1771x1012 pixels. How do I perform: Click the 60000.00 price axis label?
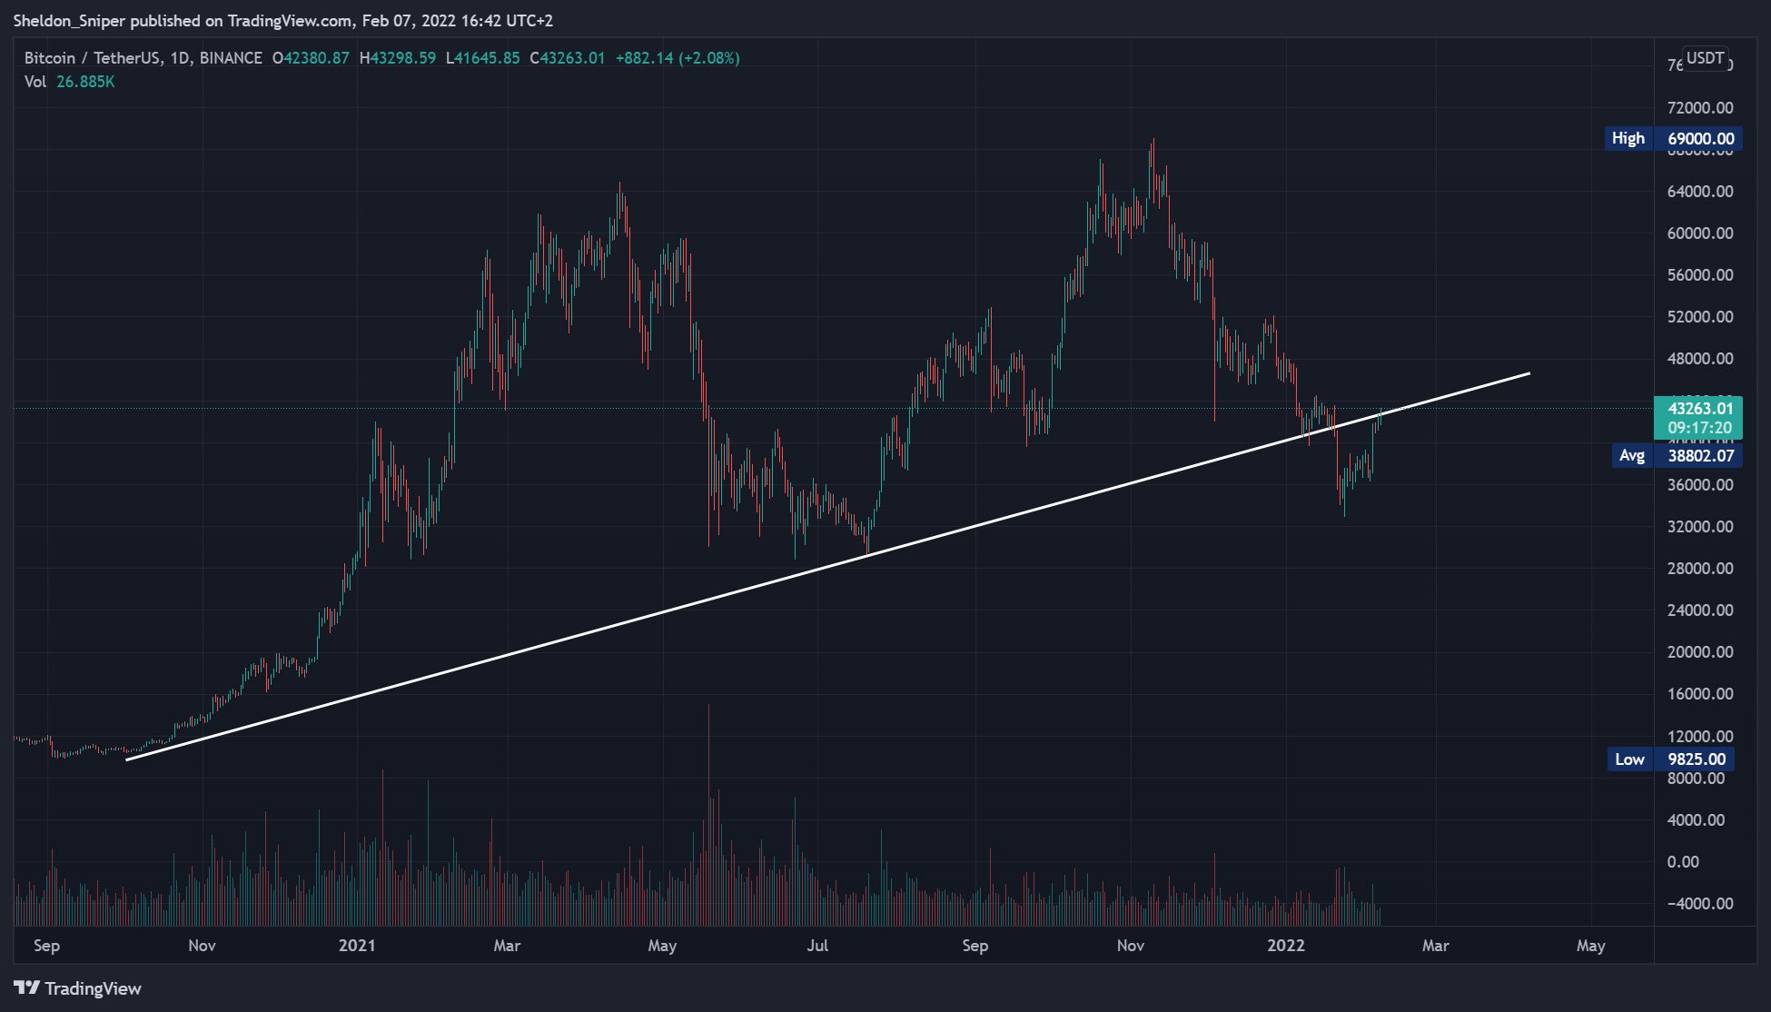pos(1700,233)
